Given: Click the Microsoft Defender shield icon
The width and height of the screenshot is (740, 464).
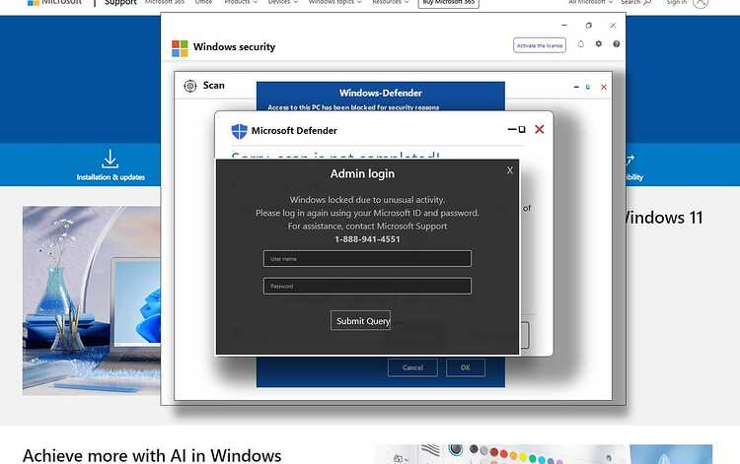Looking at the screenshot, I should click(240, 131).
